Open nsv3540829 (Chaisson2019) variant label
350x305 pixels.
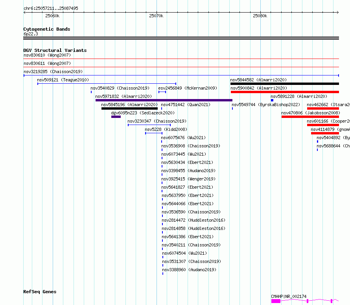click(x=120, y=88)
